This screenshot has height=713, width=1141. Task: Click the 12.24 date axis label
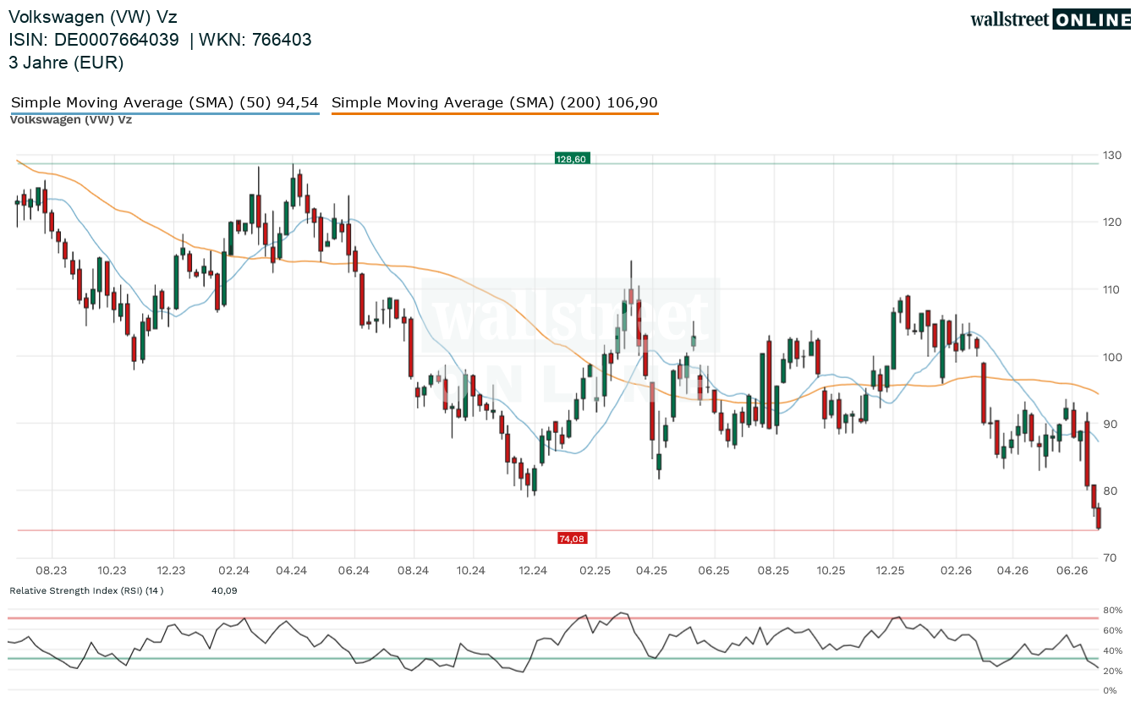click(x=533, y=570)
